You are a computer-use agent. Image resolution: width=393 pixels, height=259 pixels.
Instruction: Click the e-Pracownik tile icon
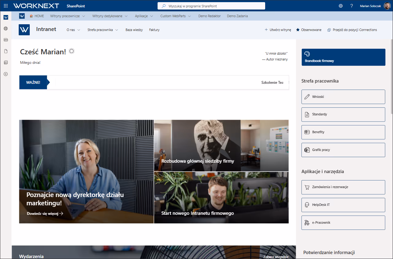click(307, 223)
